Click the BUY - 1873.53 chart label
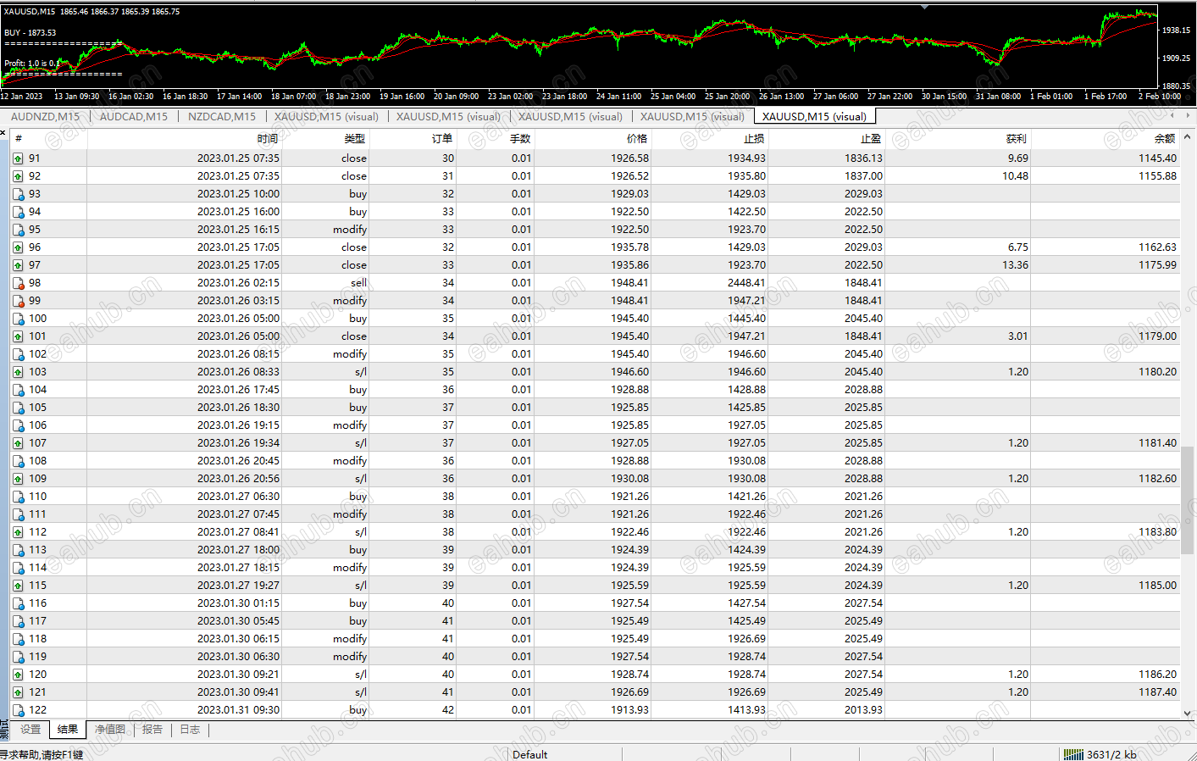 click(x=30, y=33)
